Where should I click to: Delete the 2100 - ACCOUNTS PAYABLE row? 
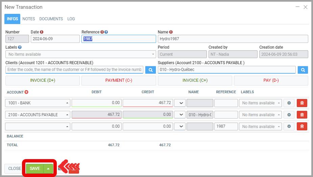302,115
